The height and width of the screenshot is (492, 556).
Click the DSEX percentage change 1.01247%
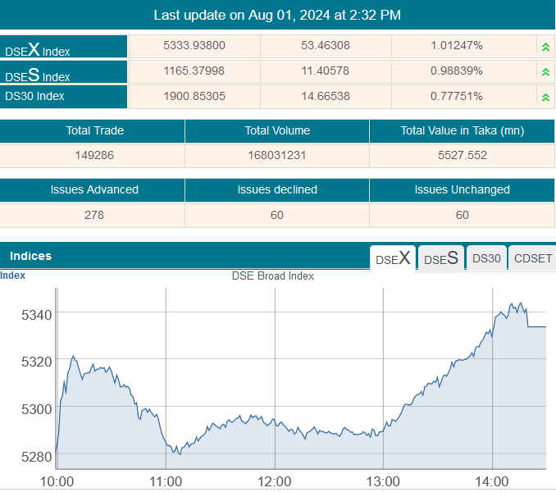[457, 46]
